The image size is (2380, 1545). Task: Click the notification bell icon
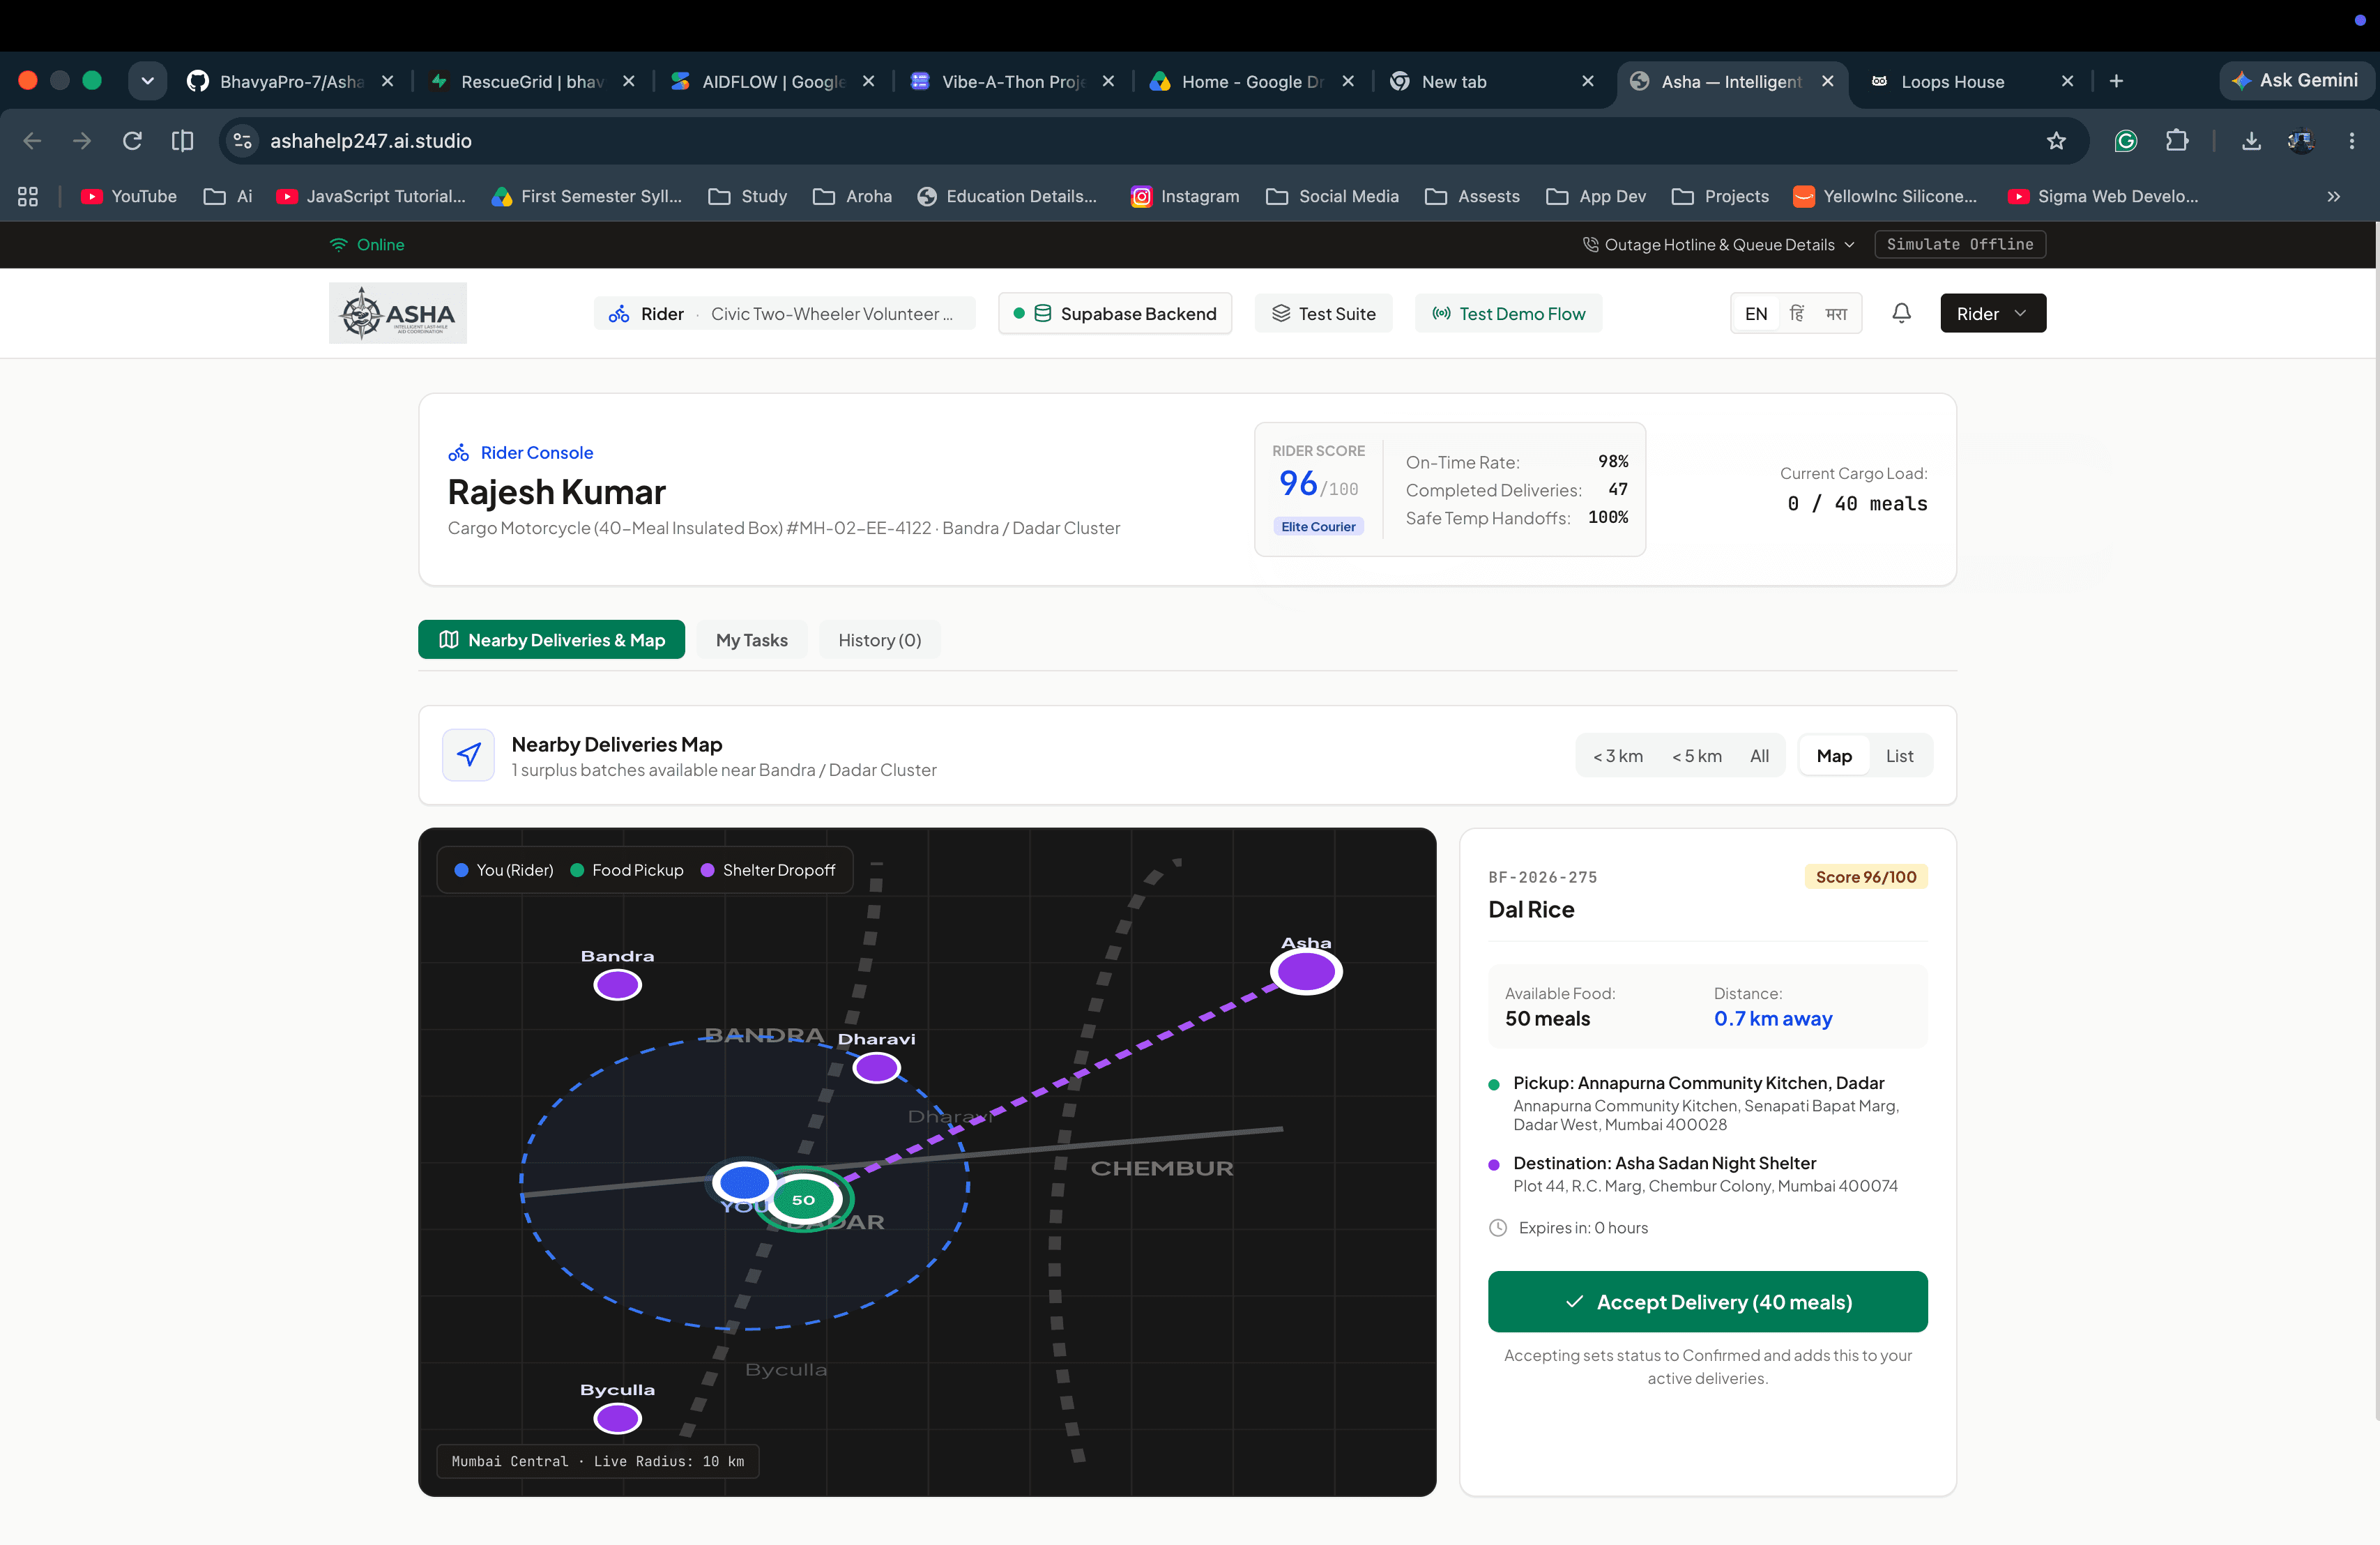click(x=1901, y=313)
